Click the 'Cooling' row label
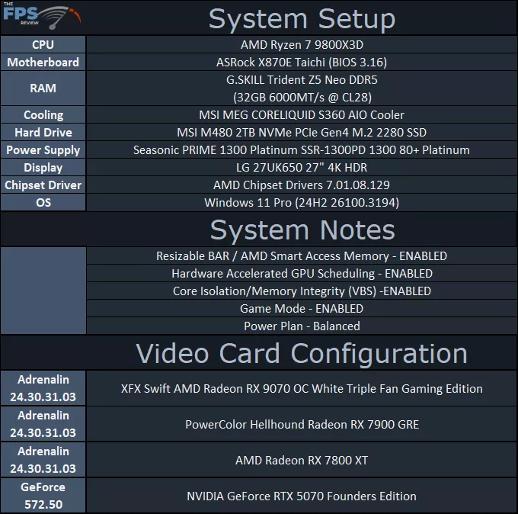Screen dimensions: 518x514 pyautogui.click(x=43, y=115)
